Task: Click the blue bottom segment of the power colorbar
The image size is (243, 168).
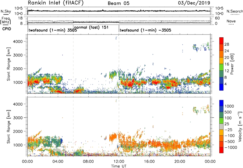Action: [x=221, y=87]
